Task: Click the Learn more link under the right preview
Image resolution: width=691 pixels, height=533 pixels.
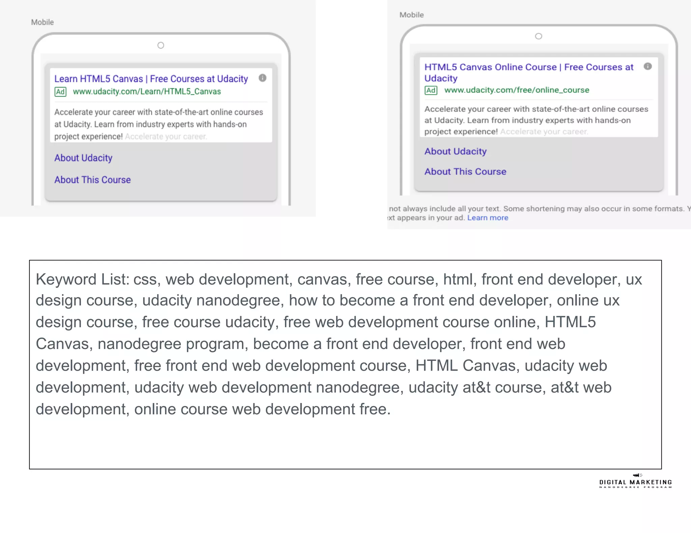Action: click(x=488, y=218)
